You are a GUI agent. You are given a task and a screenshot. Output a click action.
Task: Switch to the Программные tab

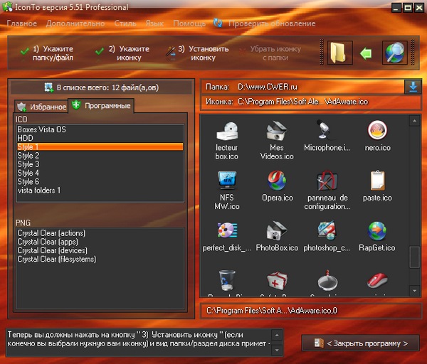click(x=102, y=107)
